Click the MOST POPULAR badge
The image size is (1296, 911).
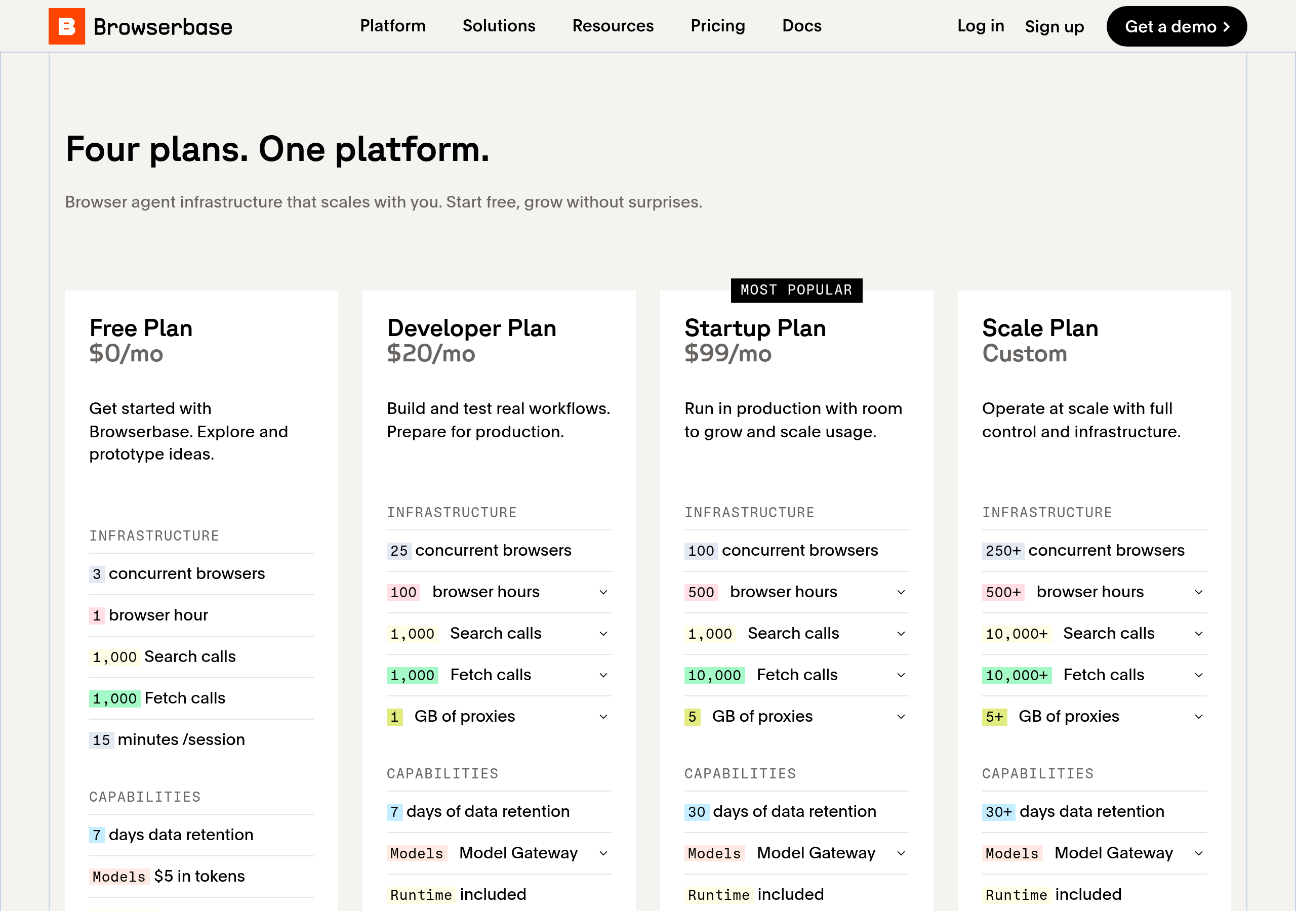click(x=796, y=290)
